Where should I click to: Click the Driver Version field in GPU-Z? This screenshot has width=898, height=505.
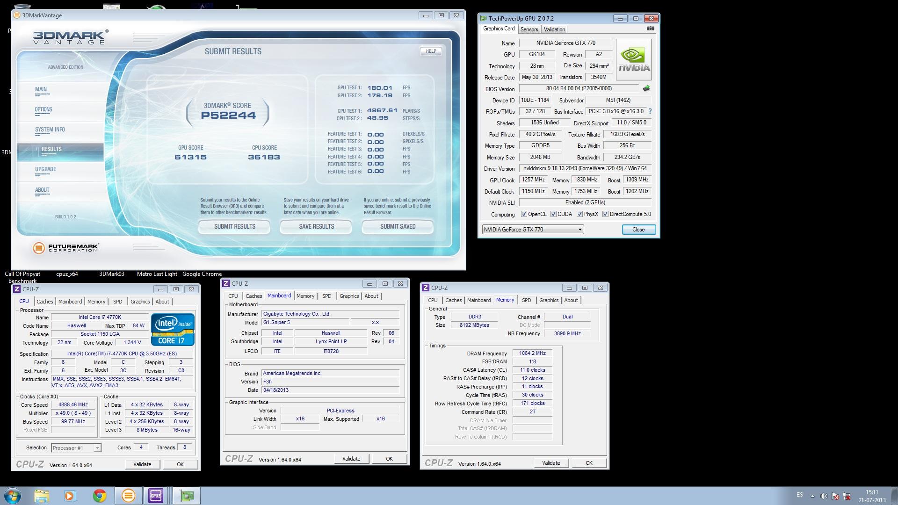[x=585, y=168]
